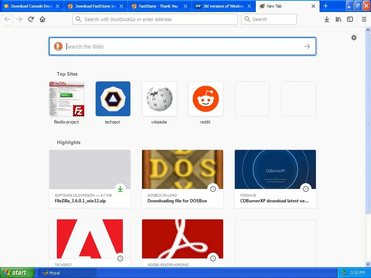This screenshot has width=371, height=278.
Task: Open the Windows start menu
Action: 17,273
